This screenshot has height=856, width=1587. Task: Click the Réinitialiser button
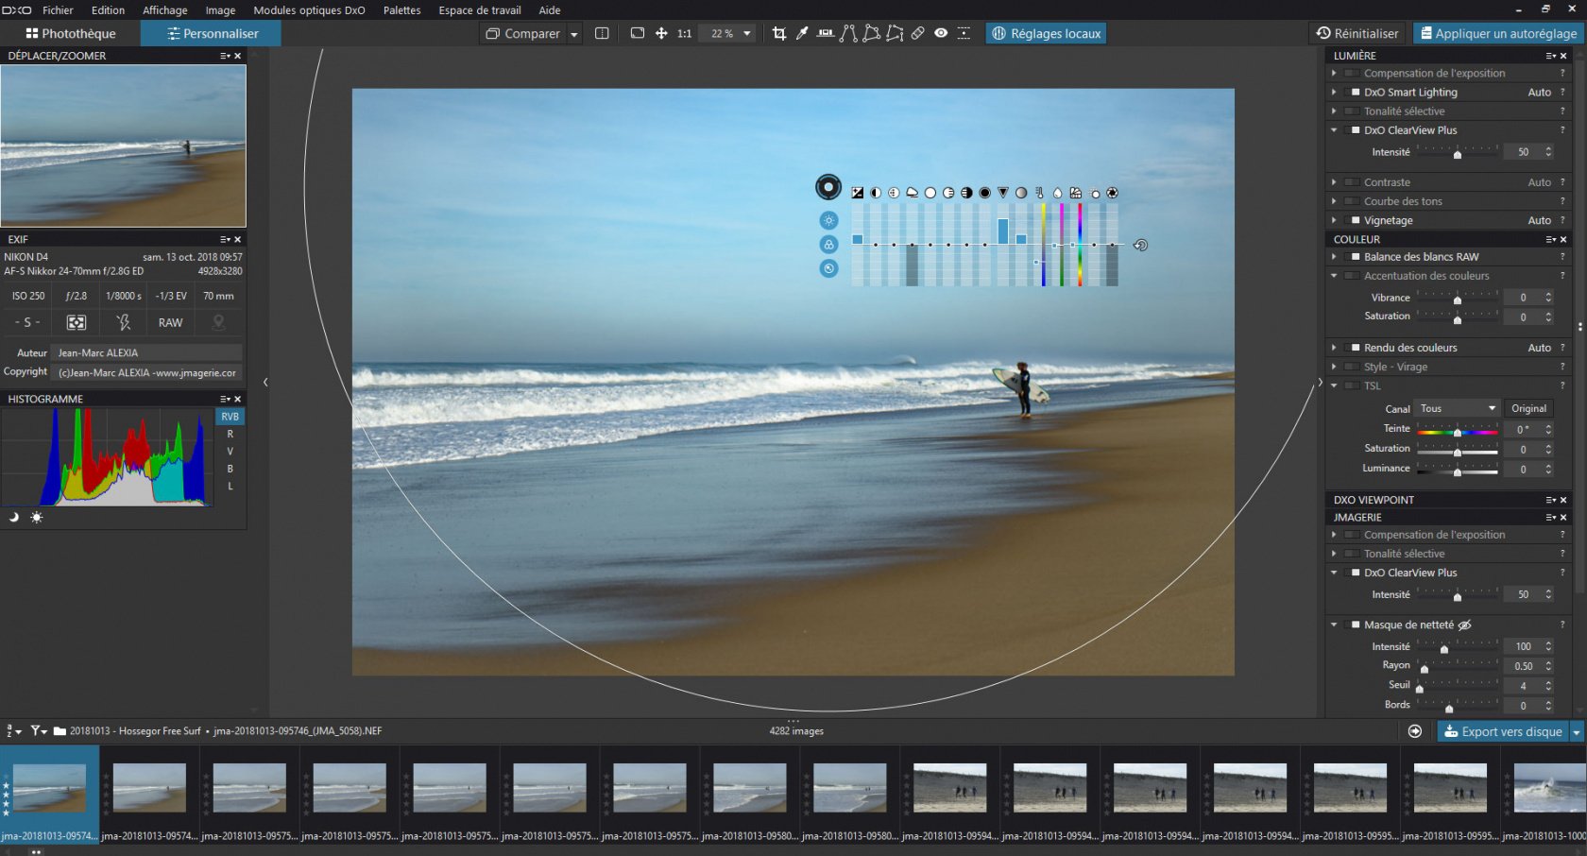point(1358,32)
